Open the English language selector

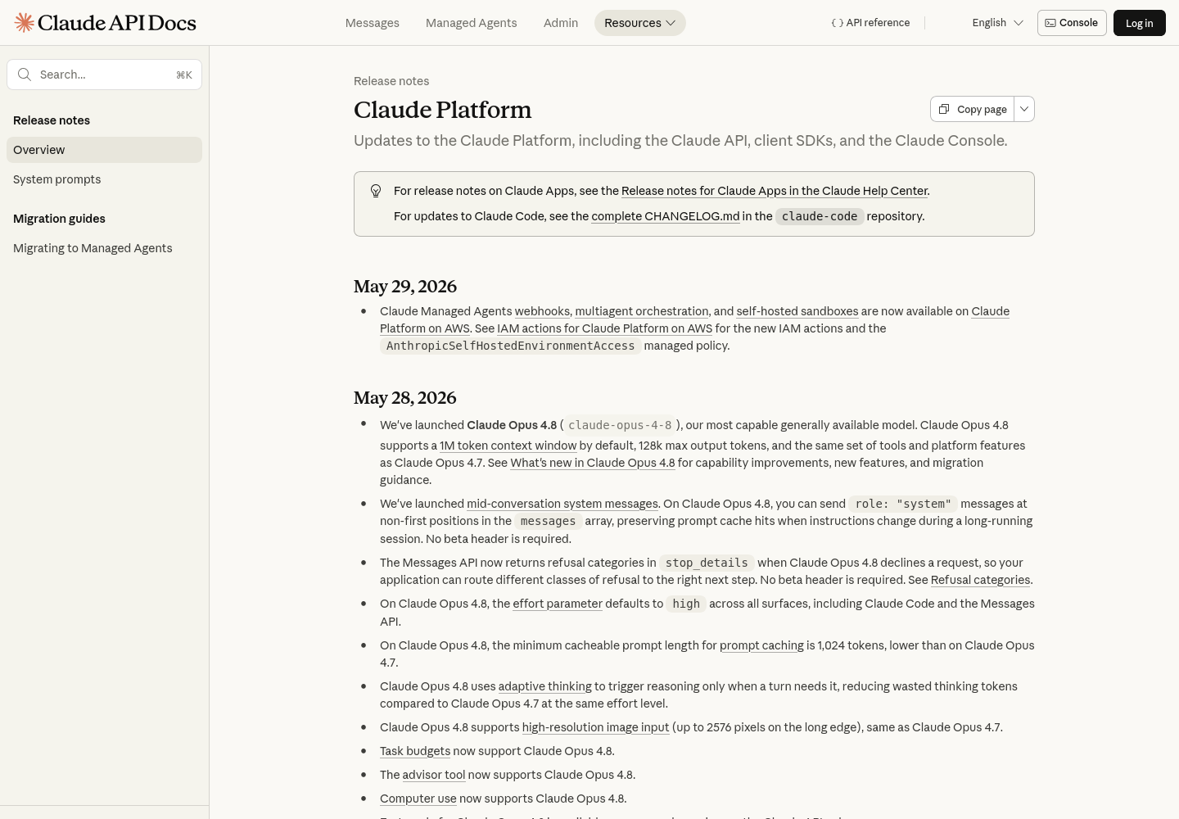tap(997, 23)
